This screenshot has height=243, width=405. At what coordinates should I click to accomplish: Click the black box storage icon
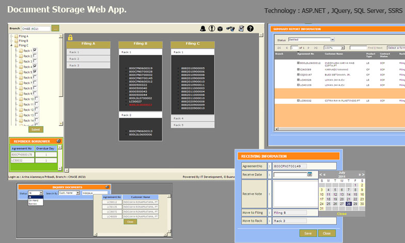tap(220, 28)
